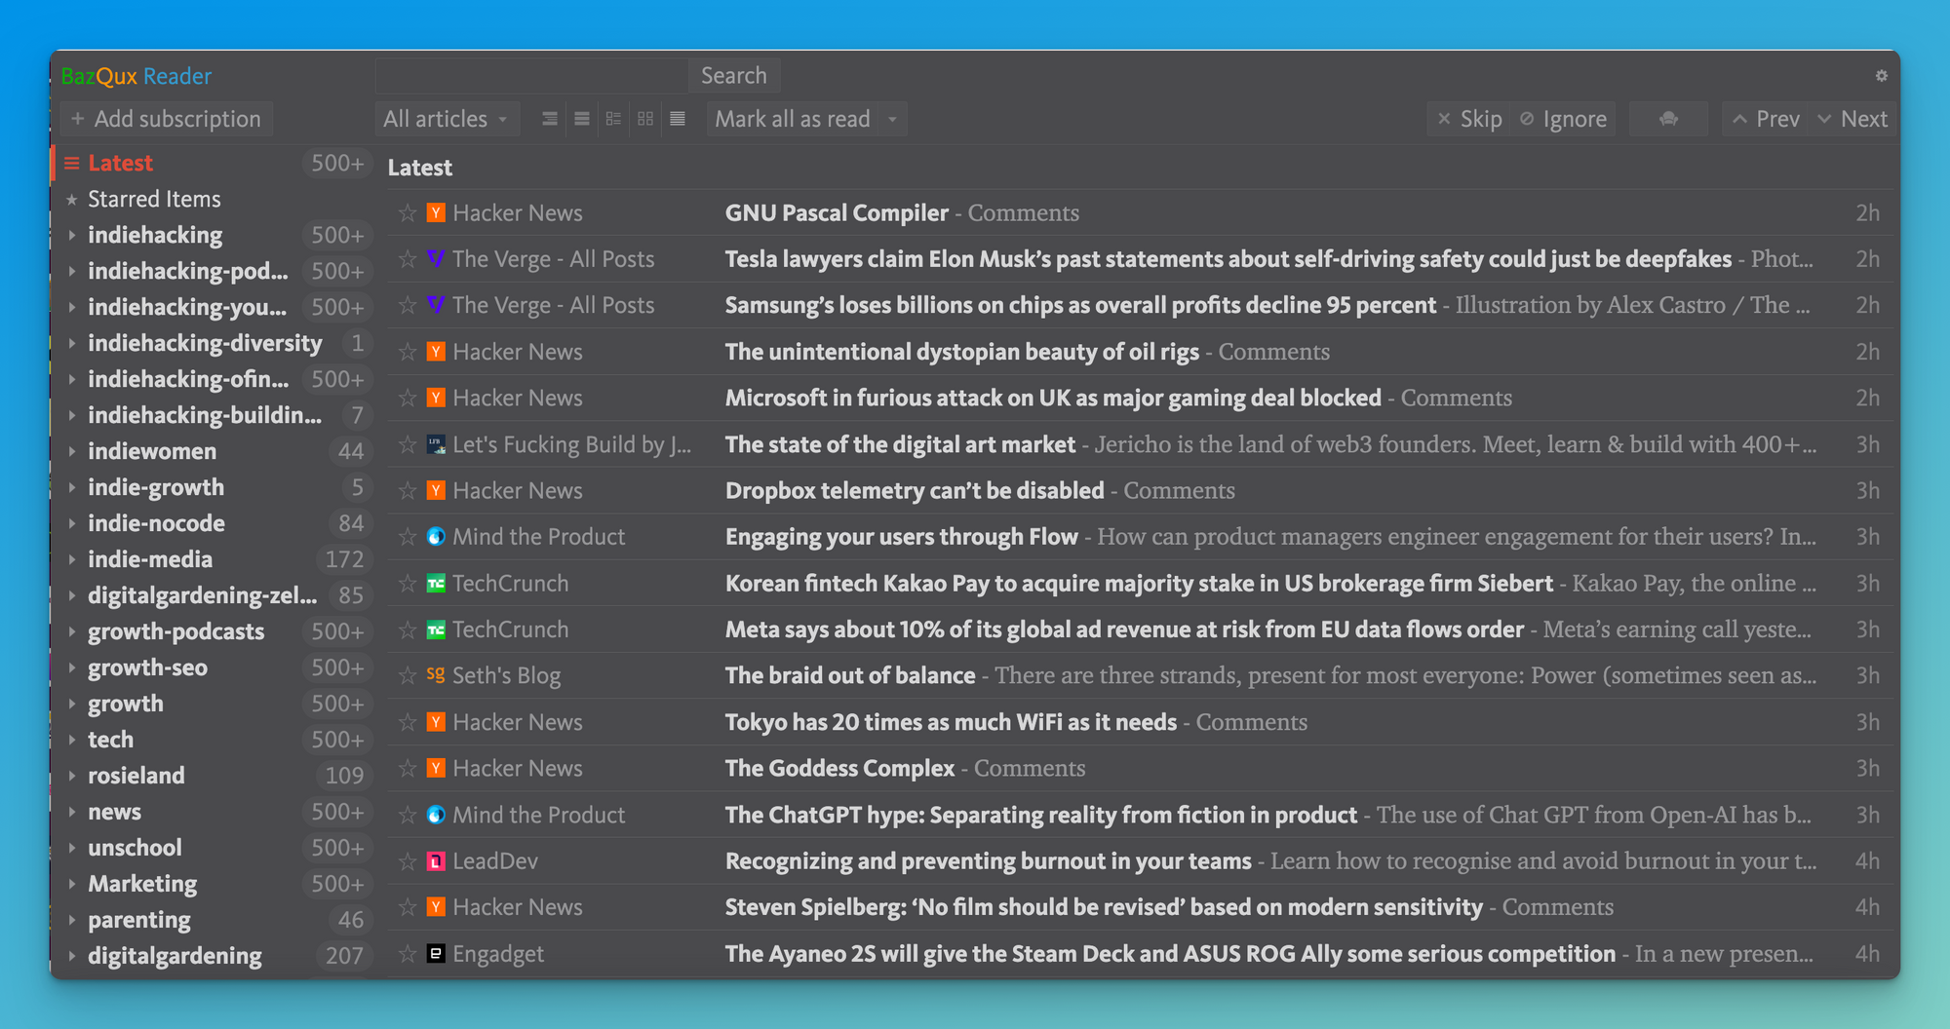Star The Goddess Complex article
This screenshot has width=1950, height=1029.
tap(408, 768)
